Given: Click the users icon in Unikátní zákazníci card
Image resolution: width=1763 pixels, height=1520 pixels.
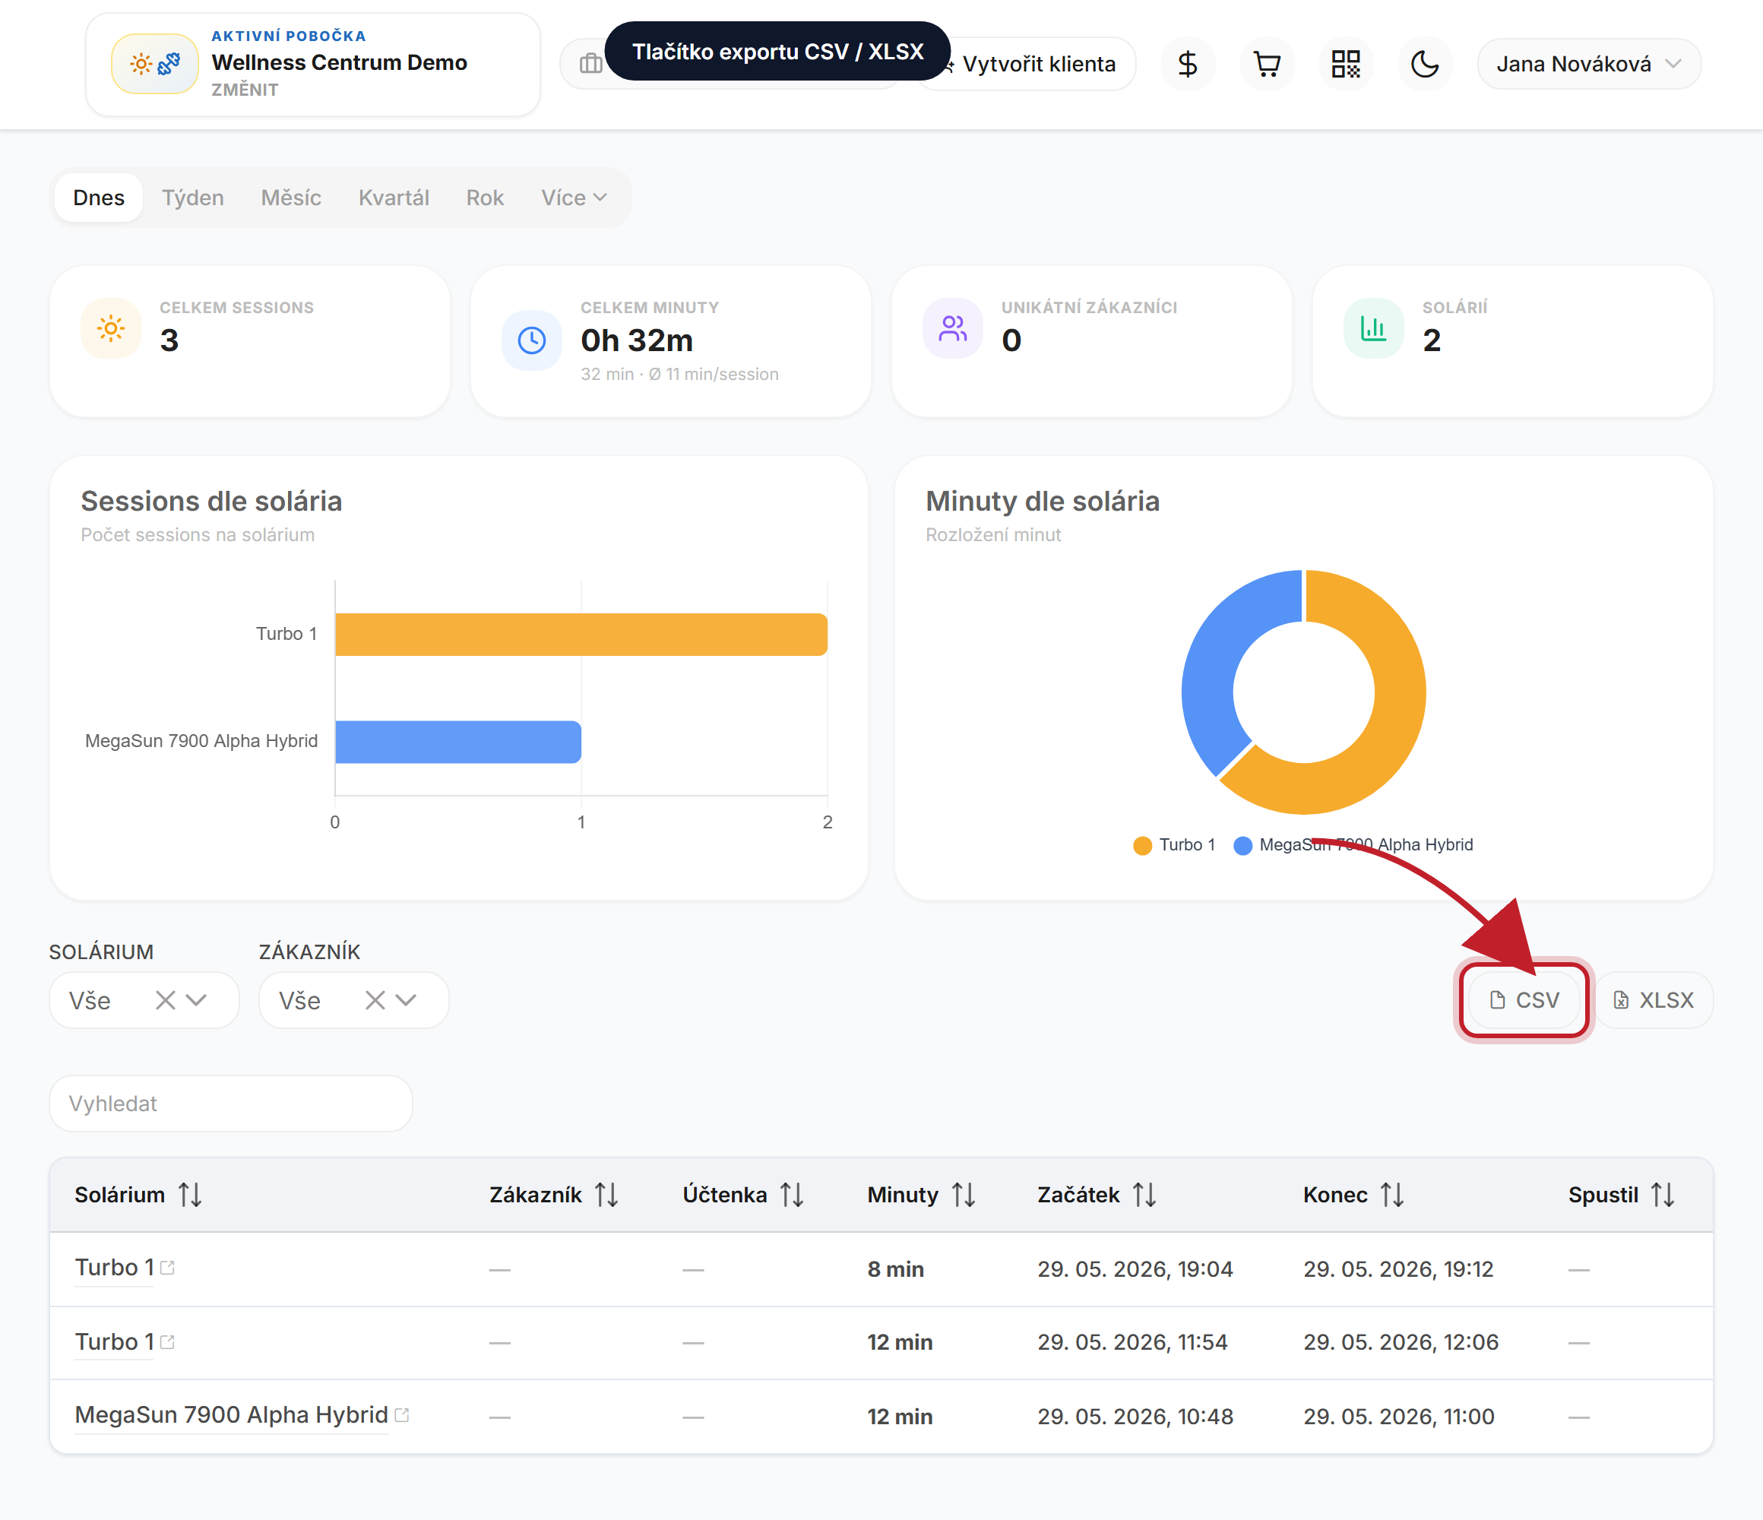Looking at the screenshot, I should 953,328.
